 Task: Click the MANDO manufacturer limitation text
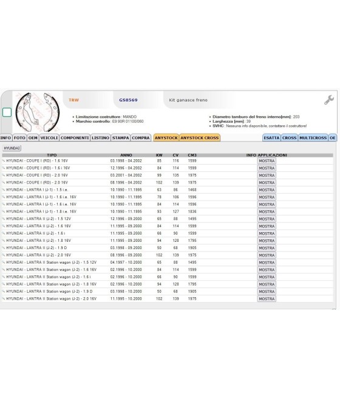pos(129,117)
